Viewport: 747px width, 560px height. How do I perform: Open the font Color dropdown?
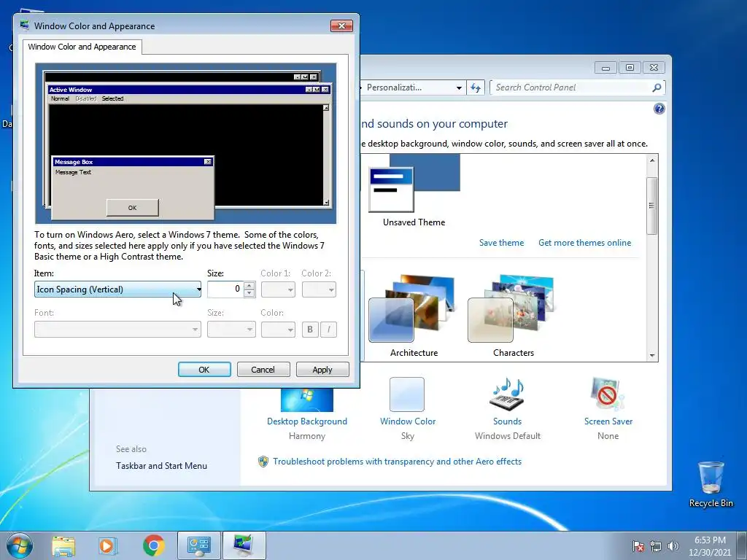[x=278, y=329]
